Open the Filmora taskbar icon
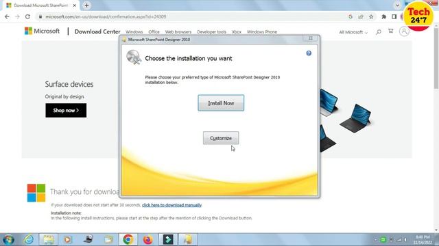Screen dimensions: 439x246 [x=168, y=239]
